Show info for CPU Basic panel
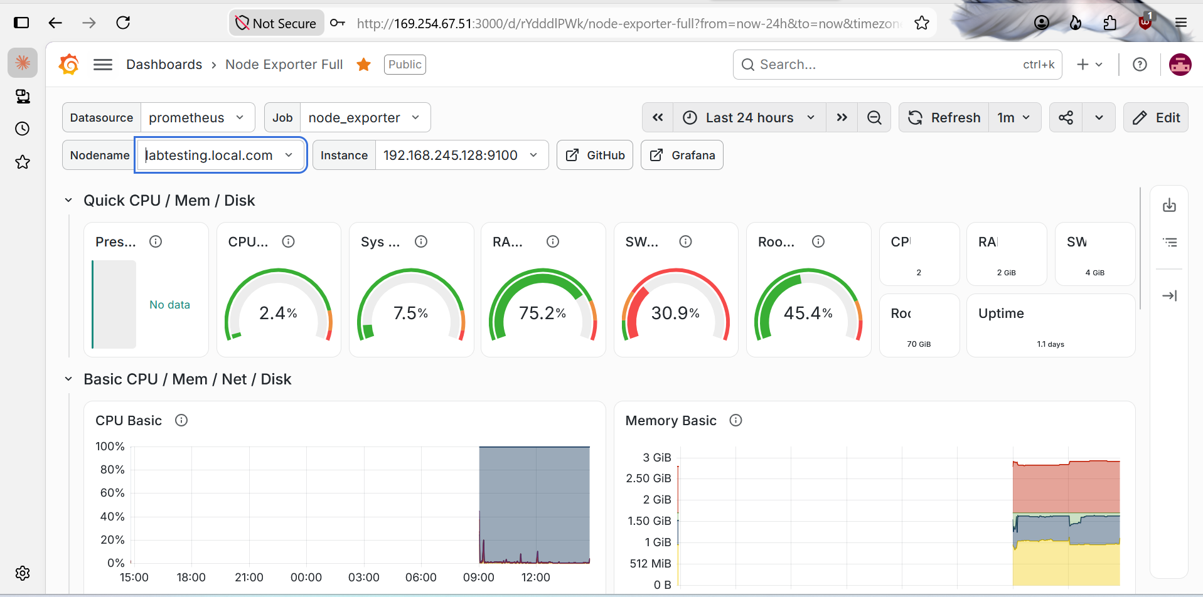Viewport: 1203px width, 597px height. coord(181,420)
